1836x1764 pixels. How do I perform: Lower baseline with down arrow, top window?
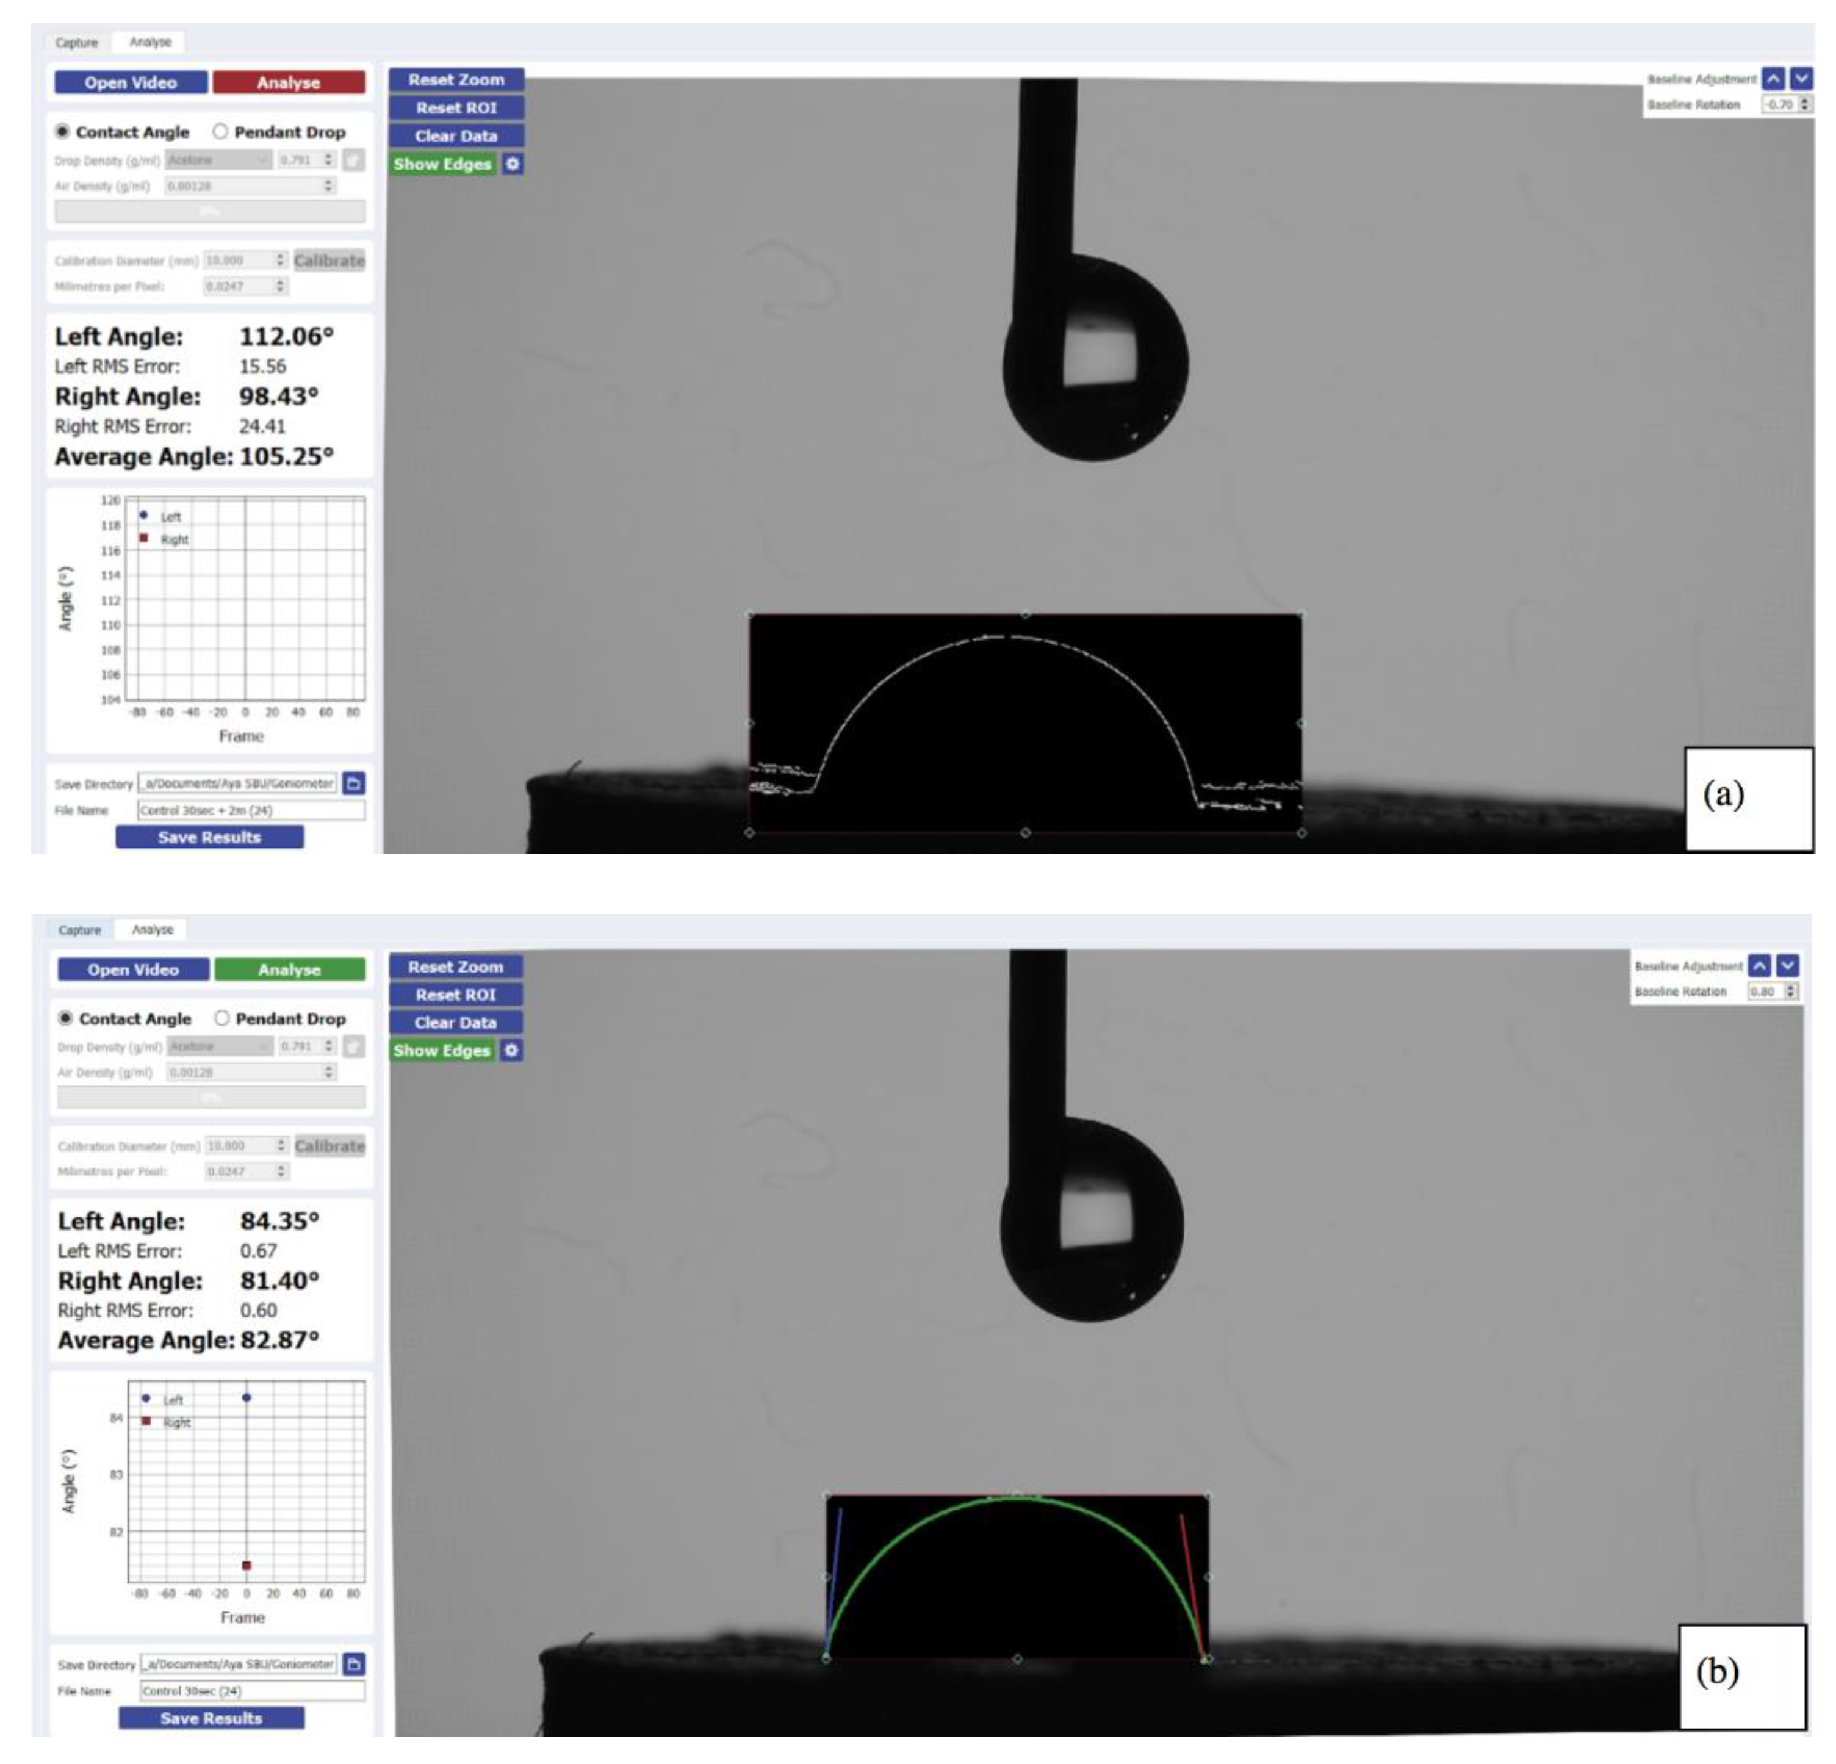click(1801, 79)
